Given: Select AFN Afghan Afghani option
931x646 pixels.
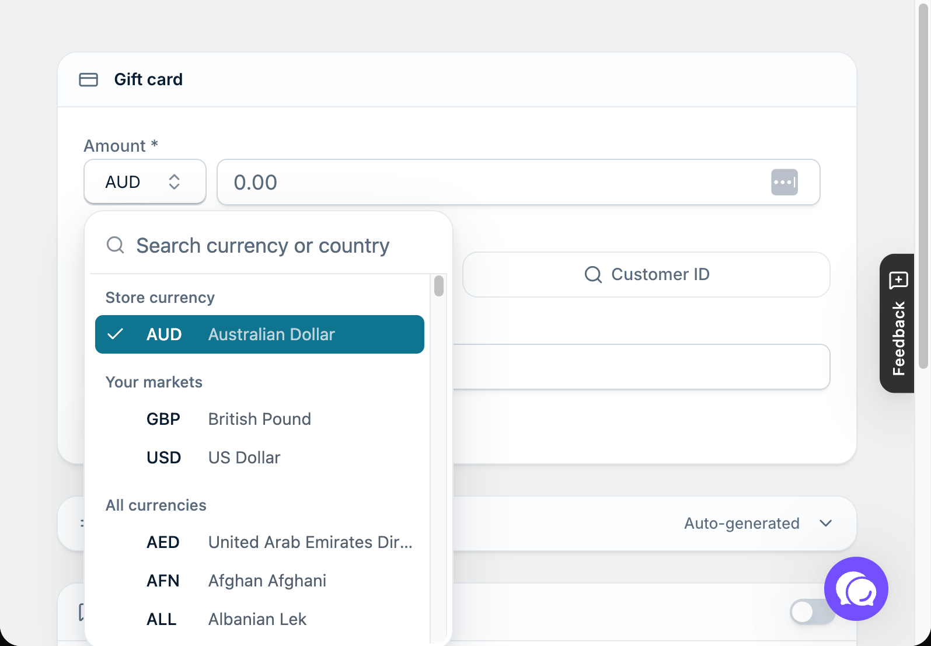Looking at the screenshot, I should coord(260,581).
